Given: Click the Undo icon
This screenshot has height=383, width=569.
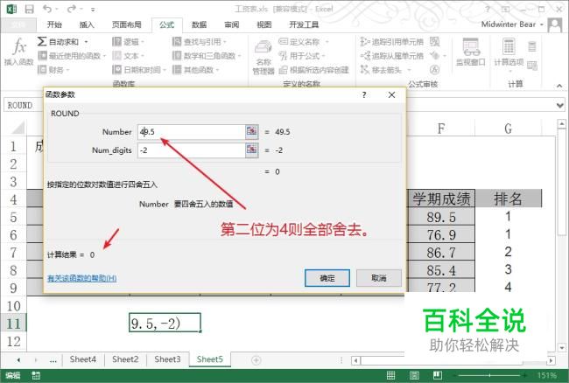Looking at the screenshot, I should pyautogui.click(x=47, y=9).
